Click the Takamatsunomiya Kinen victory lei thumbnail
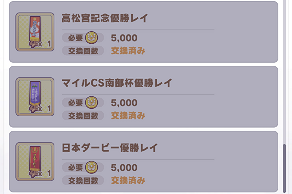The height and width of the screenshot is (194, 292). click(35, 32)
